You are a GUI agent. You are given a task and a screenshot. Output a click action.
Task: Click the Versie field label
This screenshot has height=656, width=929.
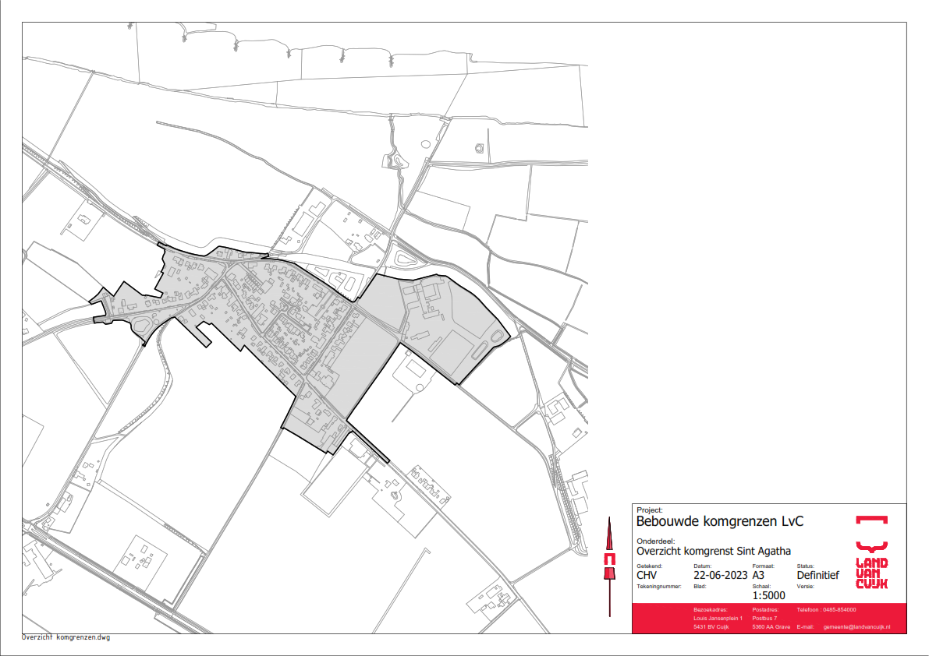point(805,586)
